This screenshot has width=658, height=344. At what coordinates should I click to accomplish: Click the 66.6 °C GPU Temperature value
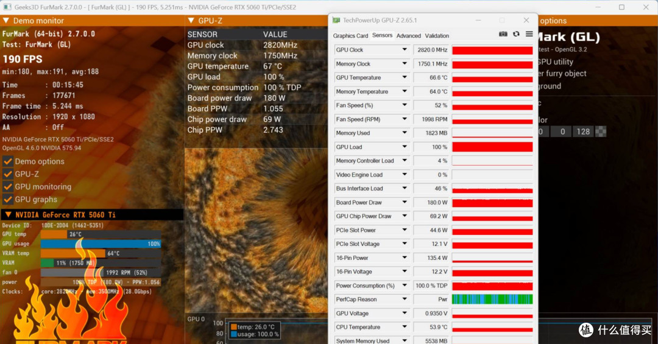pyautogui.click(x=431, y=77)
